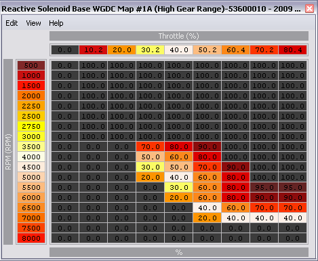318x261 pixels.
Task: Select the 10.2 throttle axis cell
Action: pyautogui.click(x=94, y=49)
